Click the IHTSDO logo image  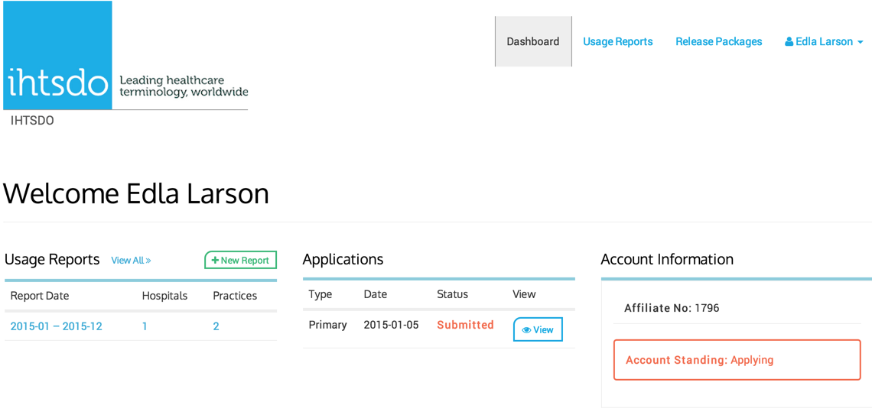[125, 56]
